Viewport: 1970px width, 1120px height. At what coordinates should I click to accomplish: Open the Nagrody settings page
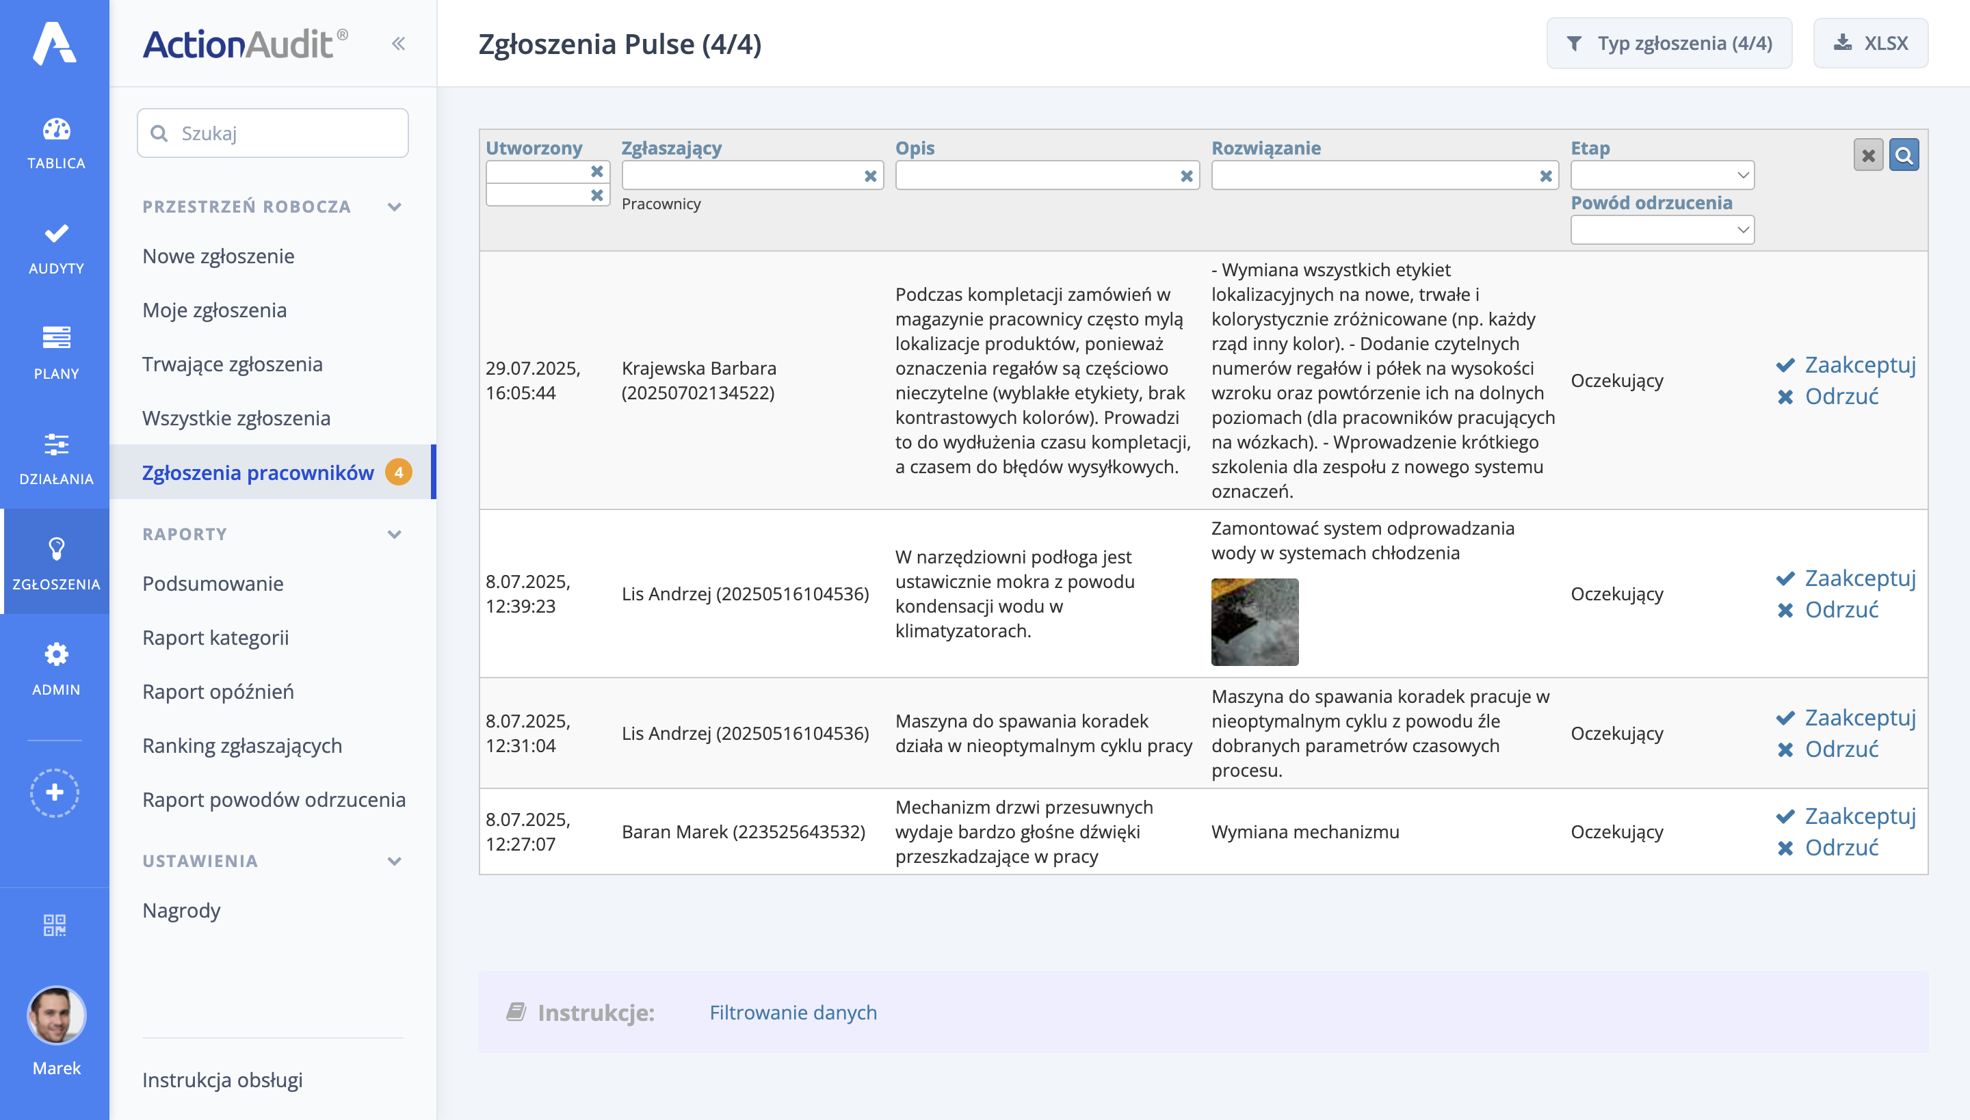coord(182,910)
